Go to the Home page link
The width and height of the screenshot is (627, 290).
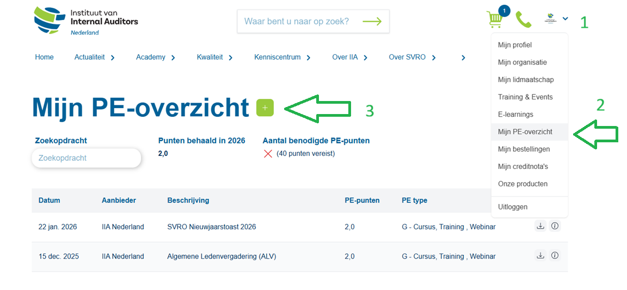click(x=44, y=58)
